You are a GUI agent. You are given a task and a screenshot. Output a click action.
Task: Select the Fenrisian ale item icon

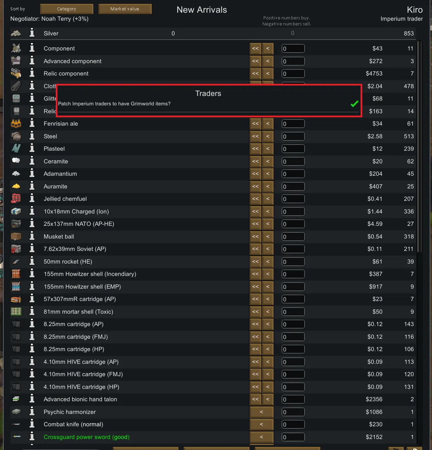pyautogui.click(x=16, y=124)
